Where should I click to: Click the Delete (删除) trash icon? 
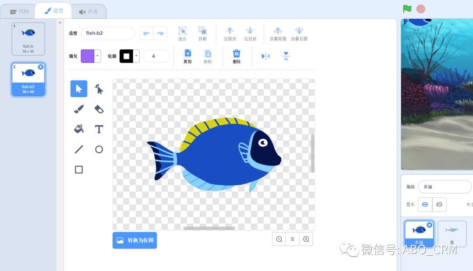click(x=236, y=53)
